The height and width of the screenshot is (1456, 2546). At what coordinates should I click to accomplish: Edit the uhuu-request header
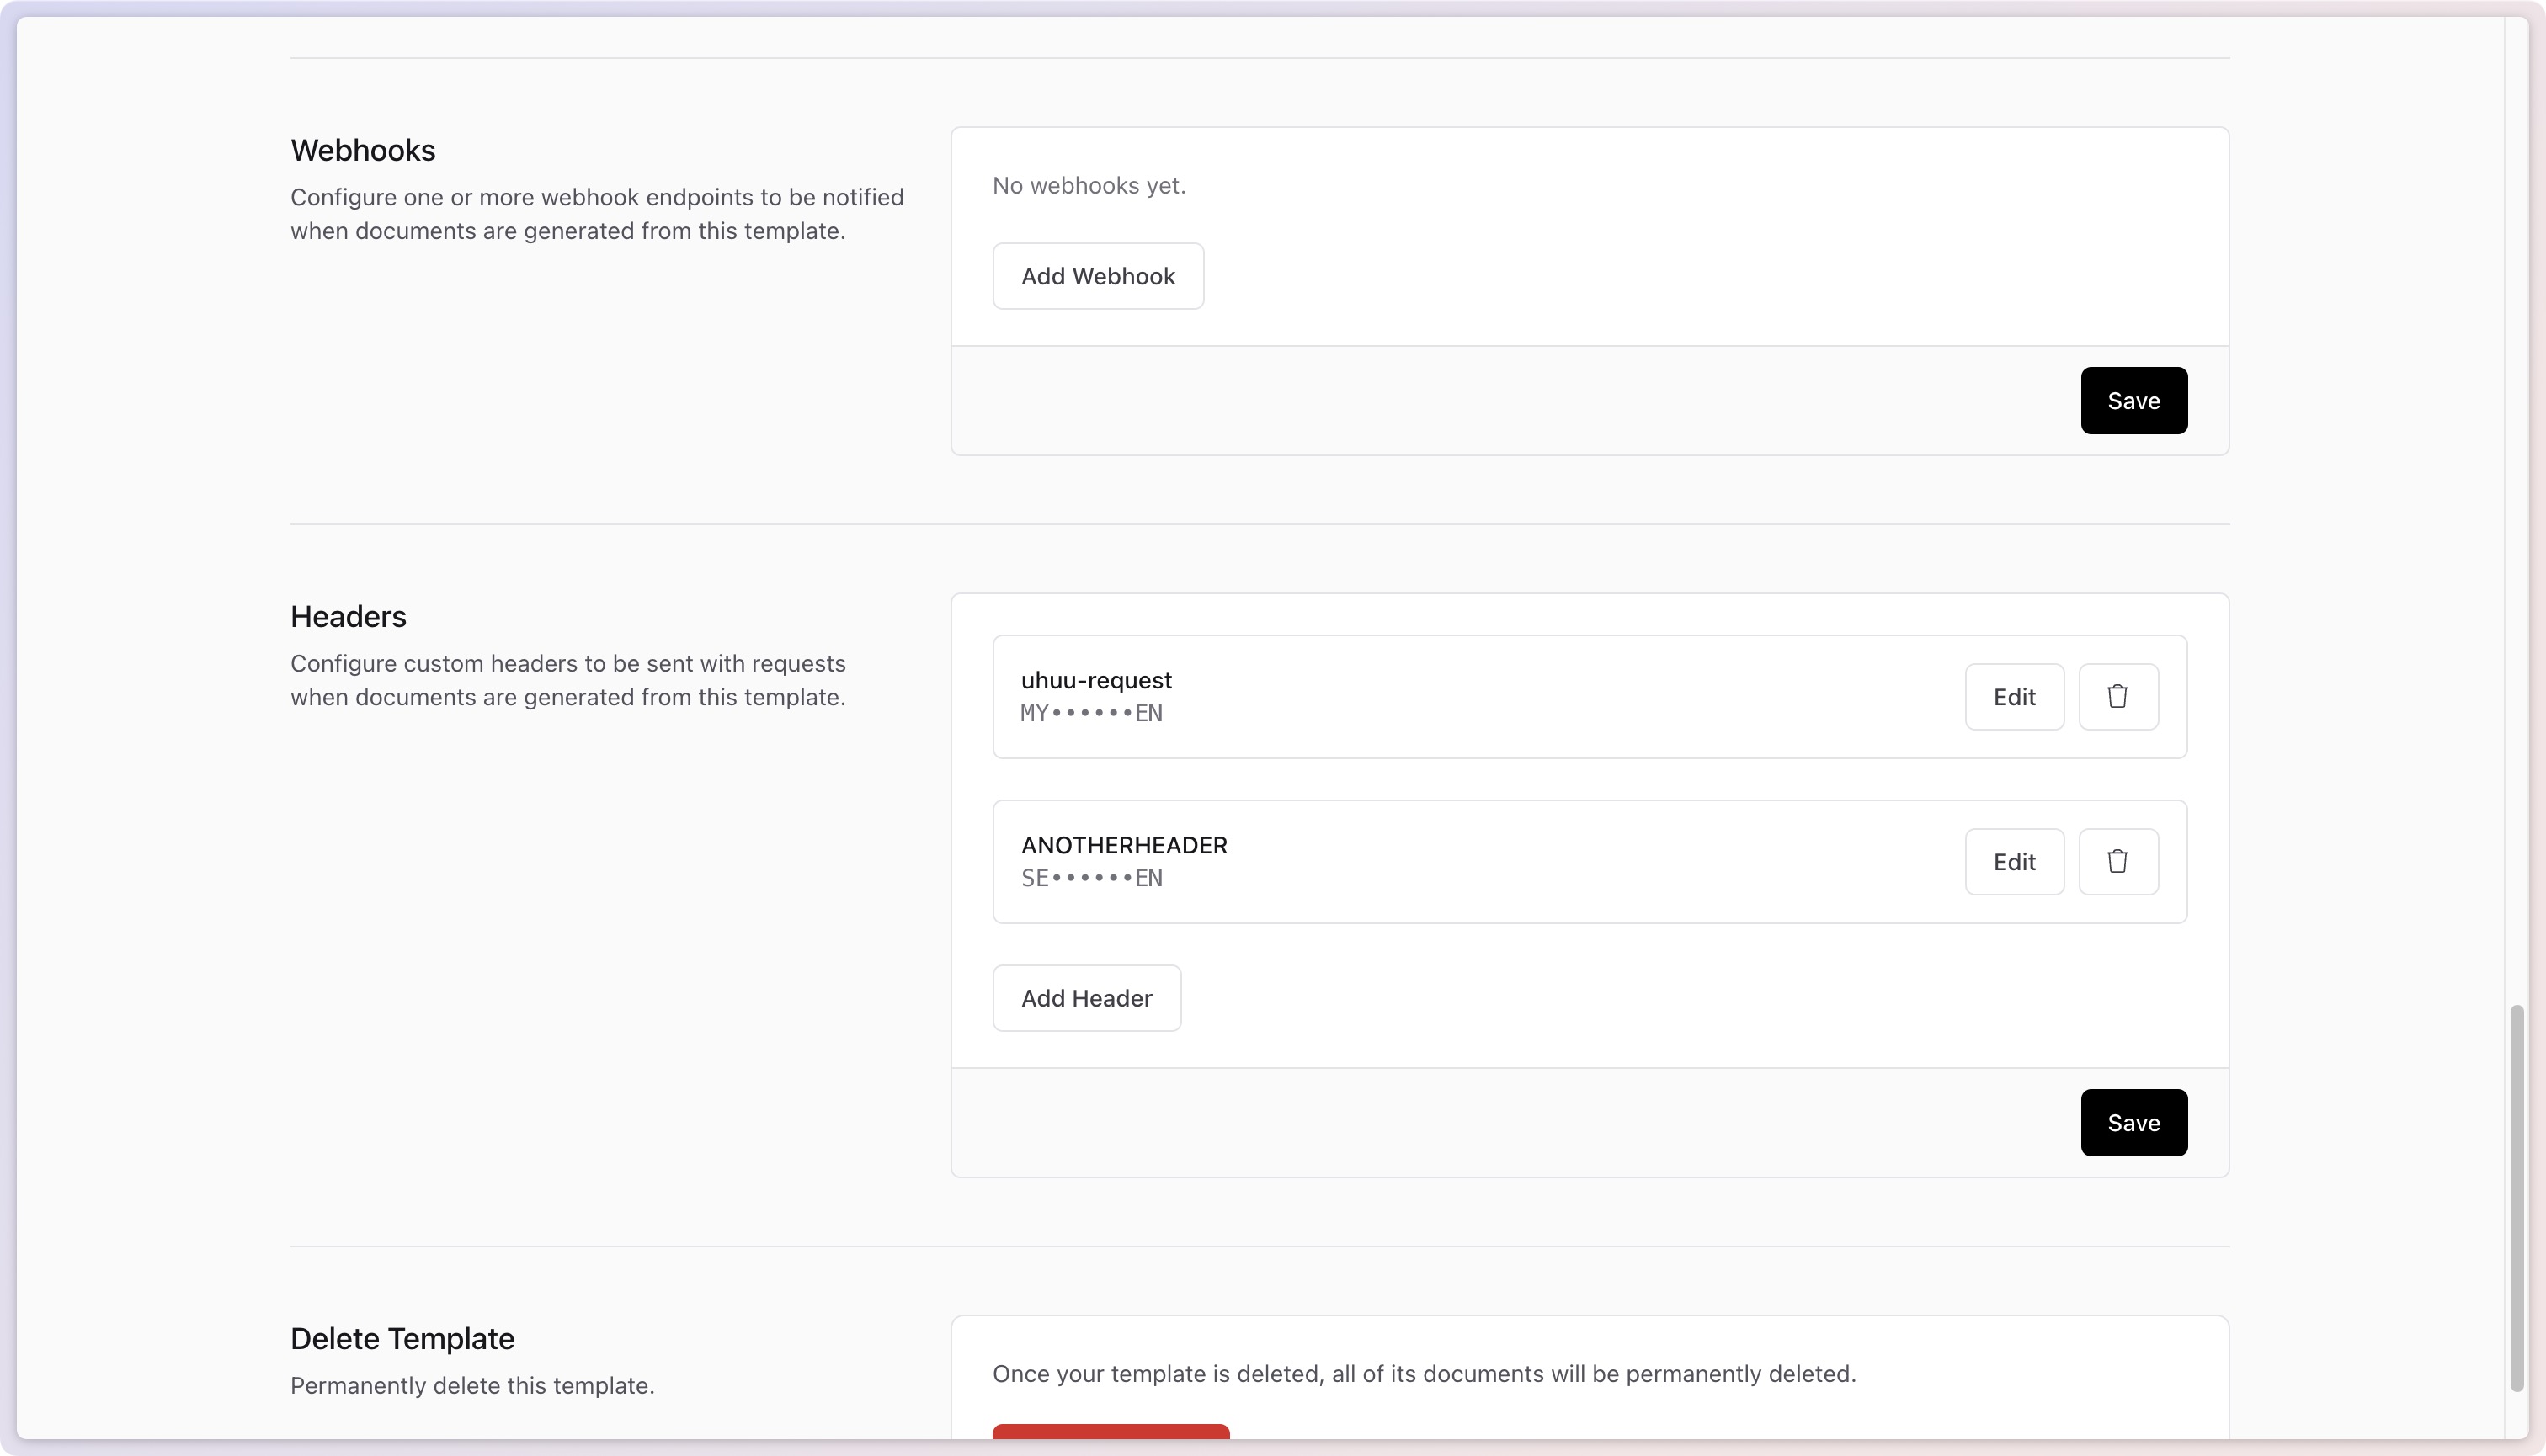(x=2014, y=697)
